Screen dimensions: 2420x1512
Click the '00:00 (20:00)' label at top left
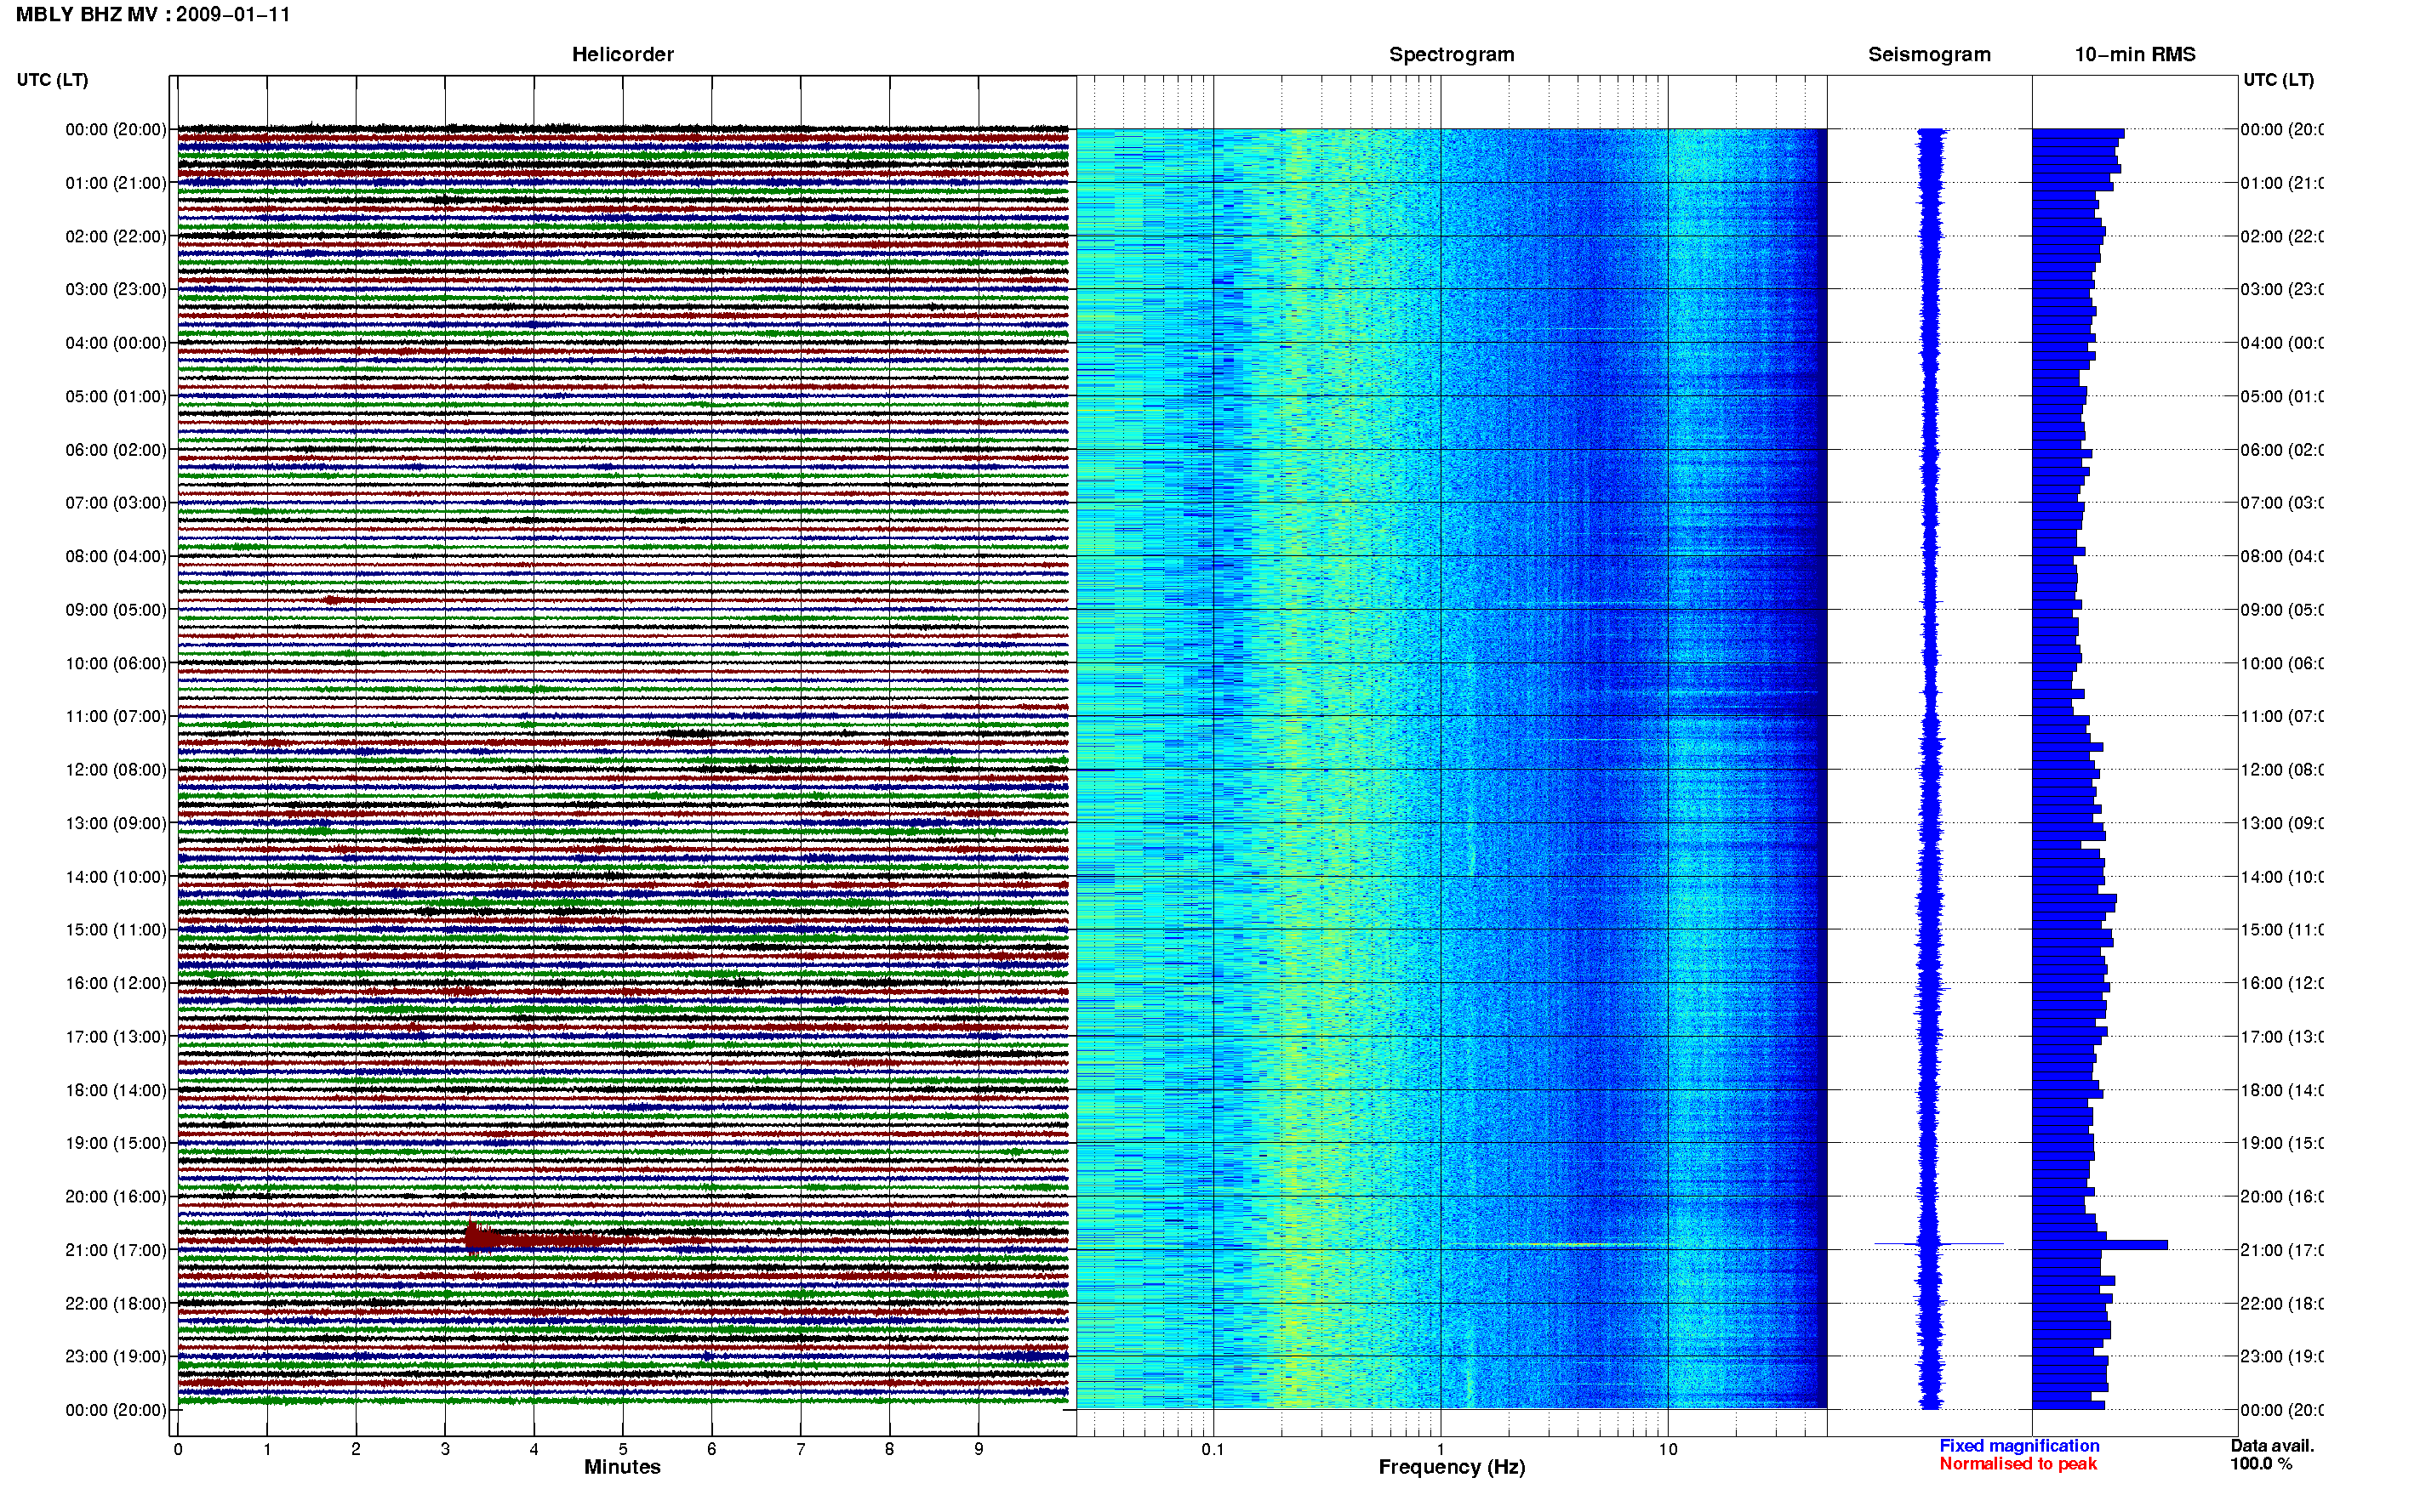116,129
